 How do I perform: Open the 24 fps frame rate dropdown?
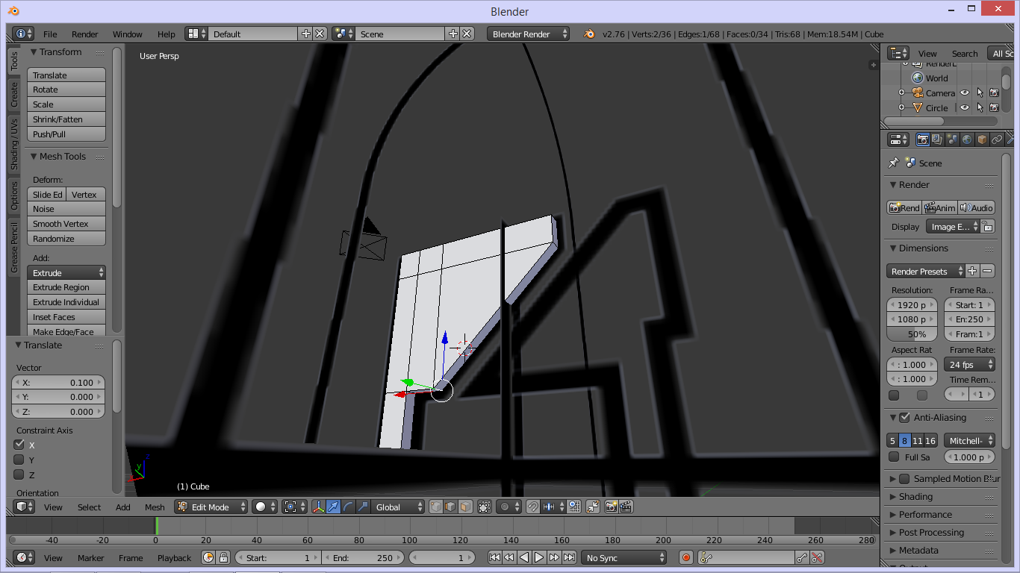pyautogui.click(x=970, y=365)
